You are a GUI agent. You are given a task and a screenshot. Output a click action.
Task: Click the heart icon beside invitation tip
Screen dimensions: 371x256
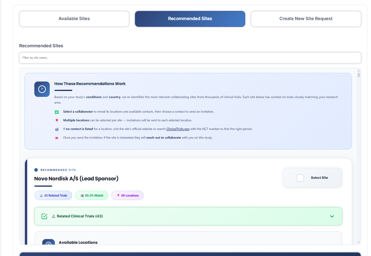(56, 137)
